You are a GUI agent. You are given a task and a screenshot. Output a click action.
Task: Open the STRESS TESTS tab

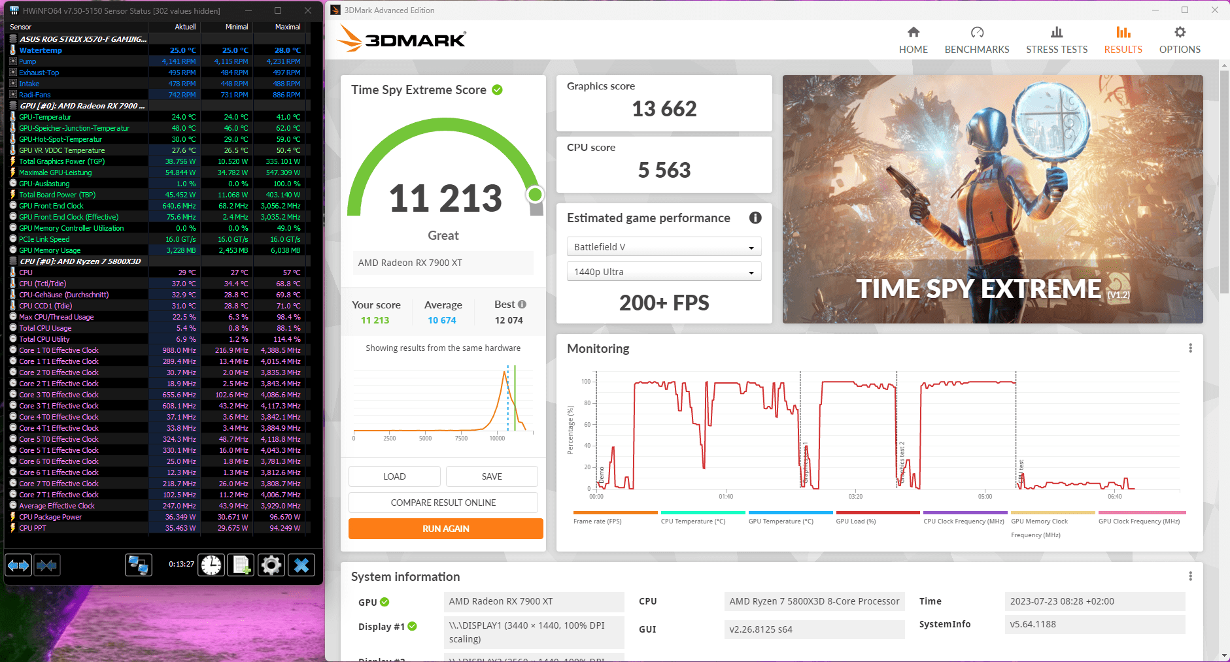(x=1057, y=41)
